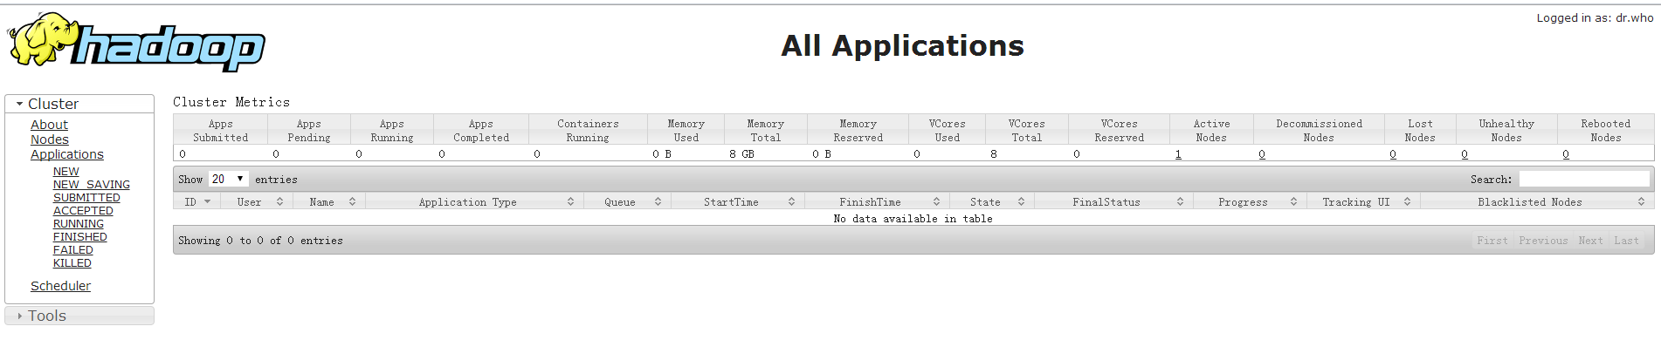Viewport: 1661px width, 340px height.
Task: Filter applications by FAILED state
Action: [73, 250]
